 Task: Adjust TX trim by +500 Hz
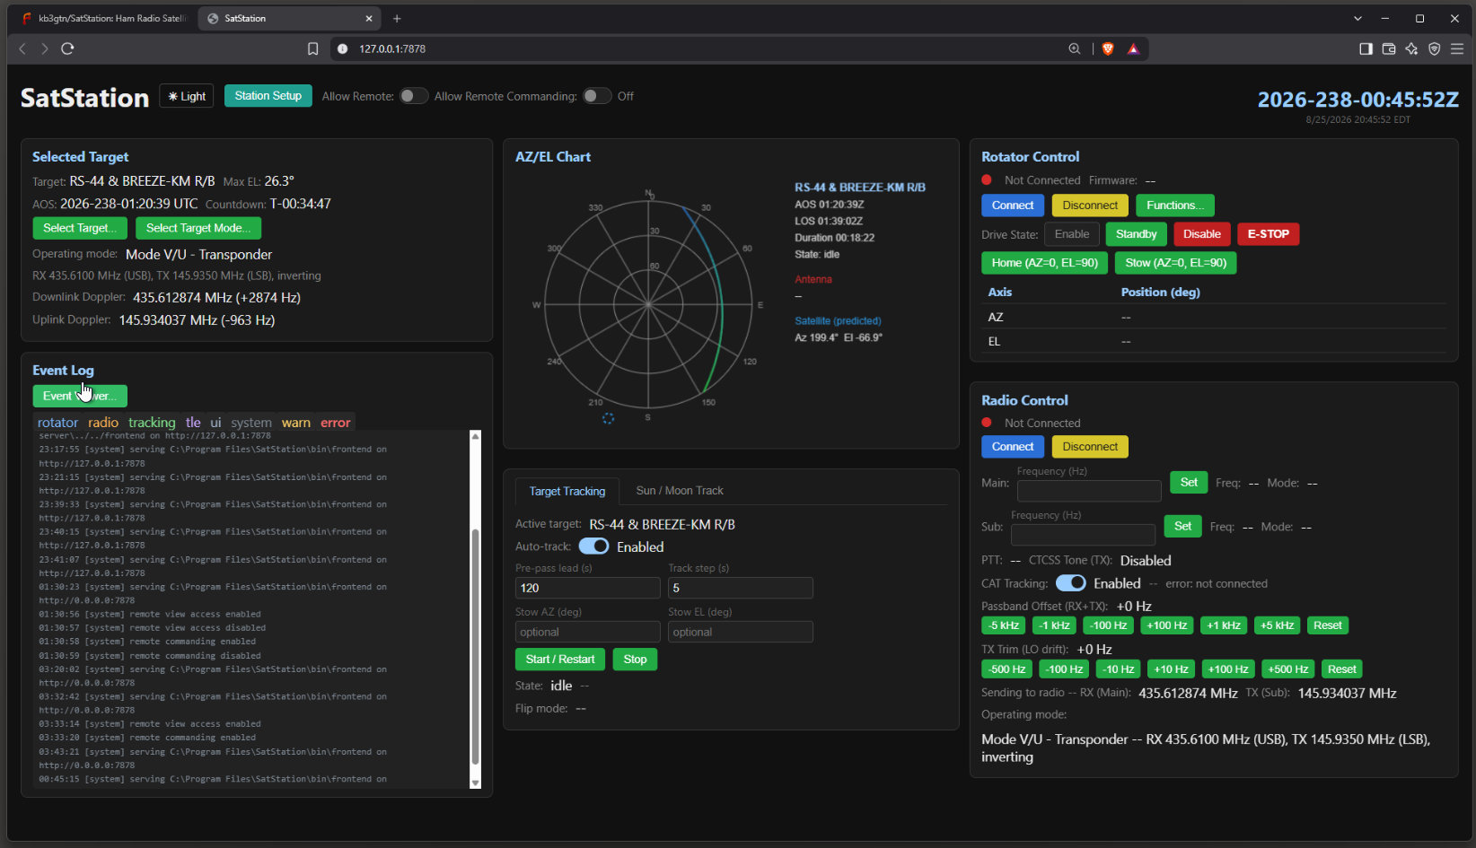pyautogui.click(x=1287, y=669)
